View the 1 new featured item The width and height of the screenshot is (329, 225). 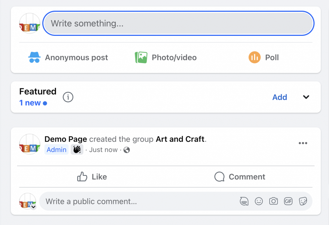click(30, 103)
